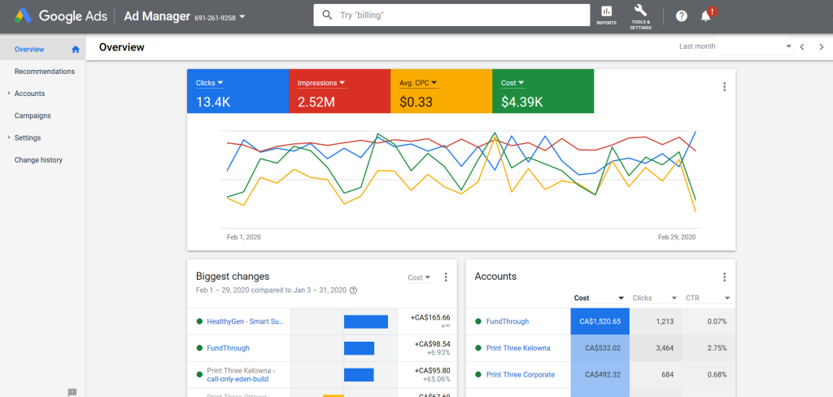Go to previous date period arrow

coord(802,46)
